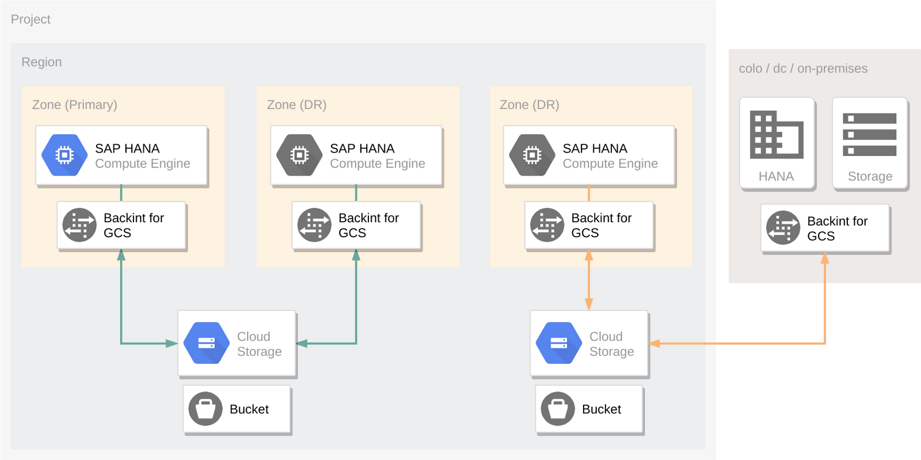This screenshot has width=921, height=460.
Task: Select the Backint for GCS icon in on-premises box
Action: (783, 228)
